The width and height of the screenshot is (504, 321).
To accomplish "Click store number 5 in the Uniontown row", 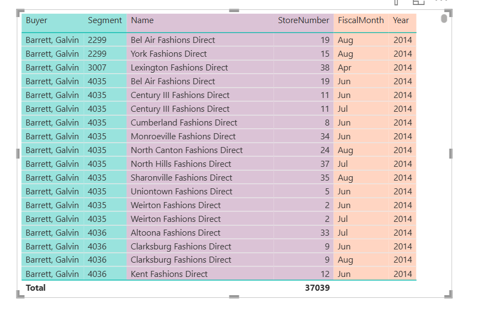I will pyautogui.click(x=327, y=192).
